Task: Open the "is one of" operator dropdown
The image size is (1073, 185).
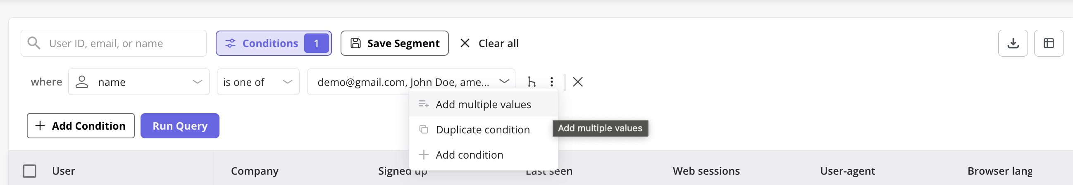Action: pyautogui.click(x=258, y=82)
